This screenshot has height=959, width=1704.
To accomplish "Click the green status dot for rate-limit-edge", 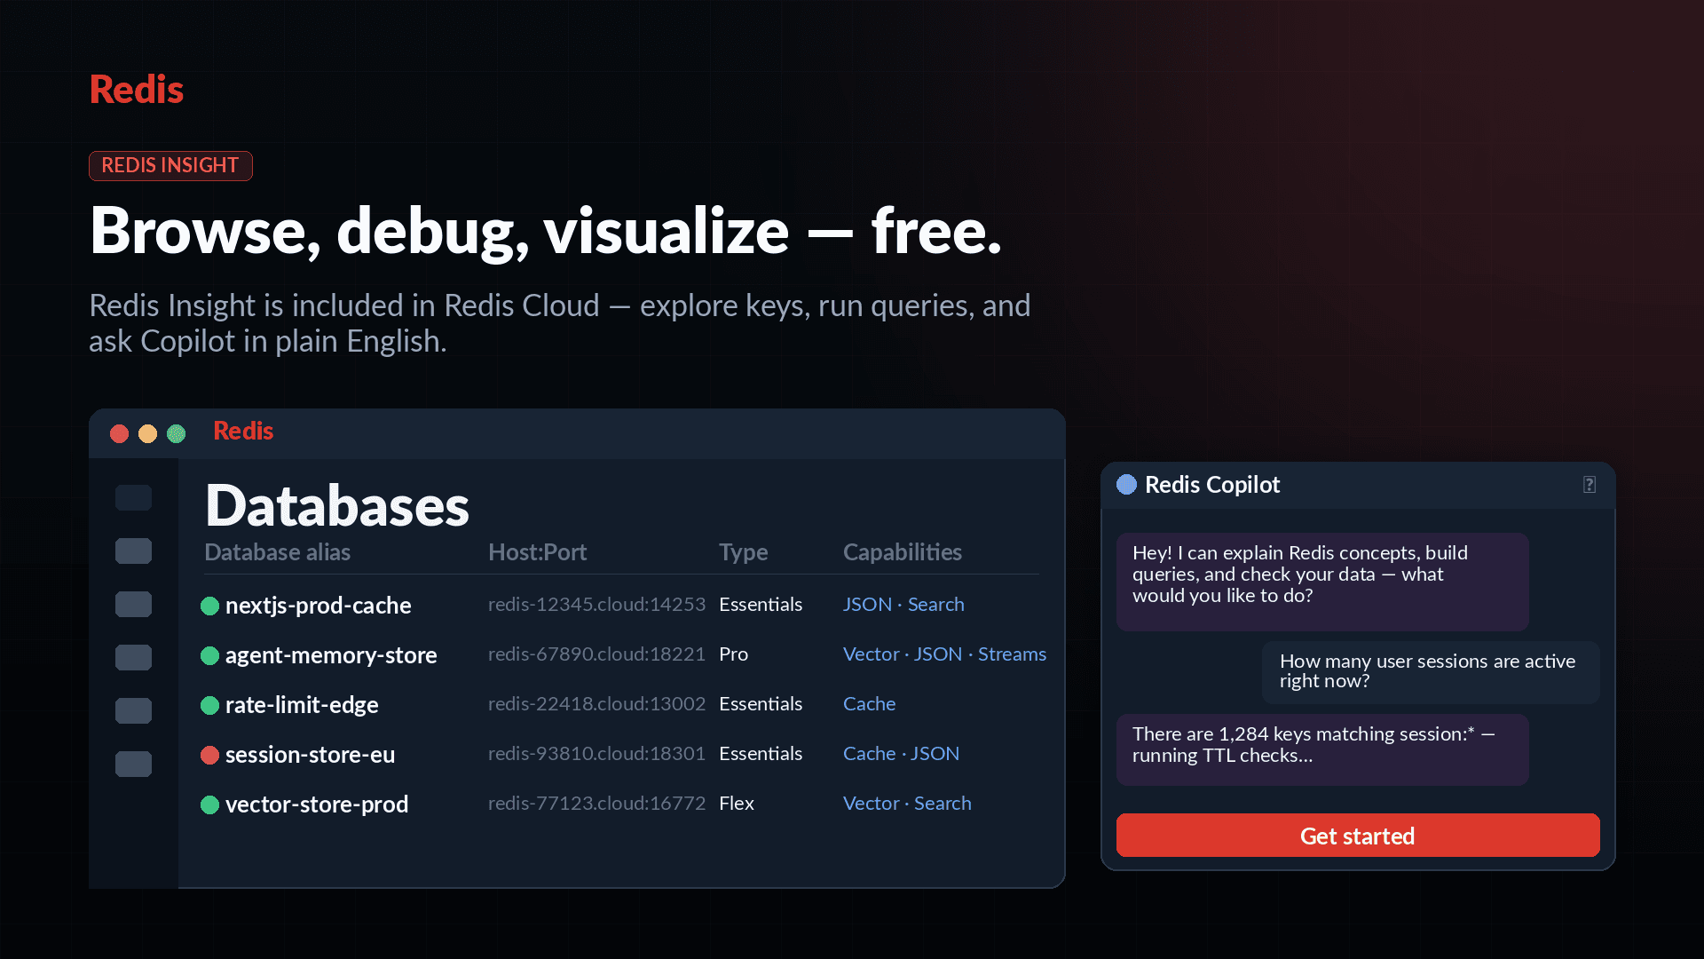I will (209, 705).
